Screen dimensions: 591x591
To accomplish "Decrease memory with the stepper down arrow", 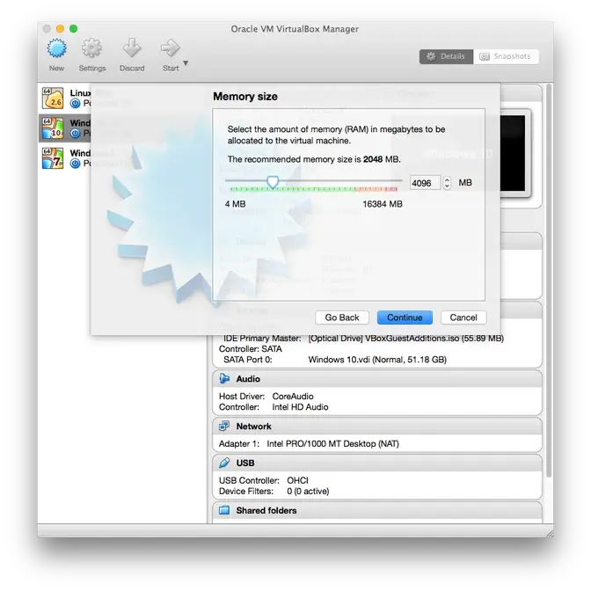I will coord(447,186).
